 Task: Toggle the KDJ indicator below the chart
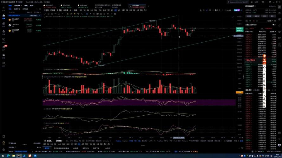coord(139,141)
